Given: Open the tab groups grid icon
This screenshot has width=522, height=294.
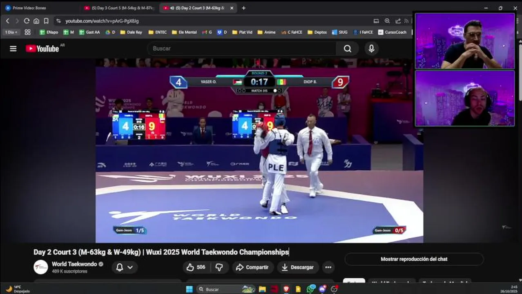Looking at the screenshot, I should point(28,32).
